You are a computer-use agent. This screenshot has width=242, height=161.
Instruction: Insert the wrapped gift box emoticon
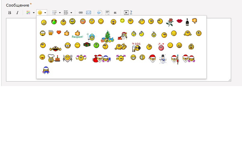coord(87,45)
